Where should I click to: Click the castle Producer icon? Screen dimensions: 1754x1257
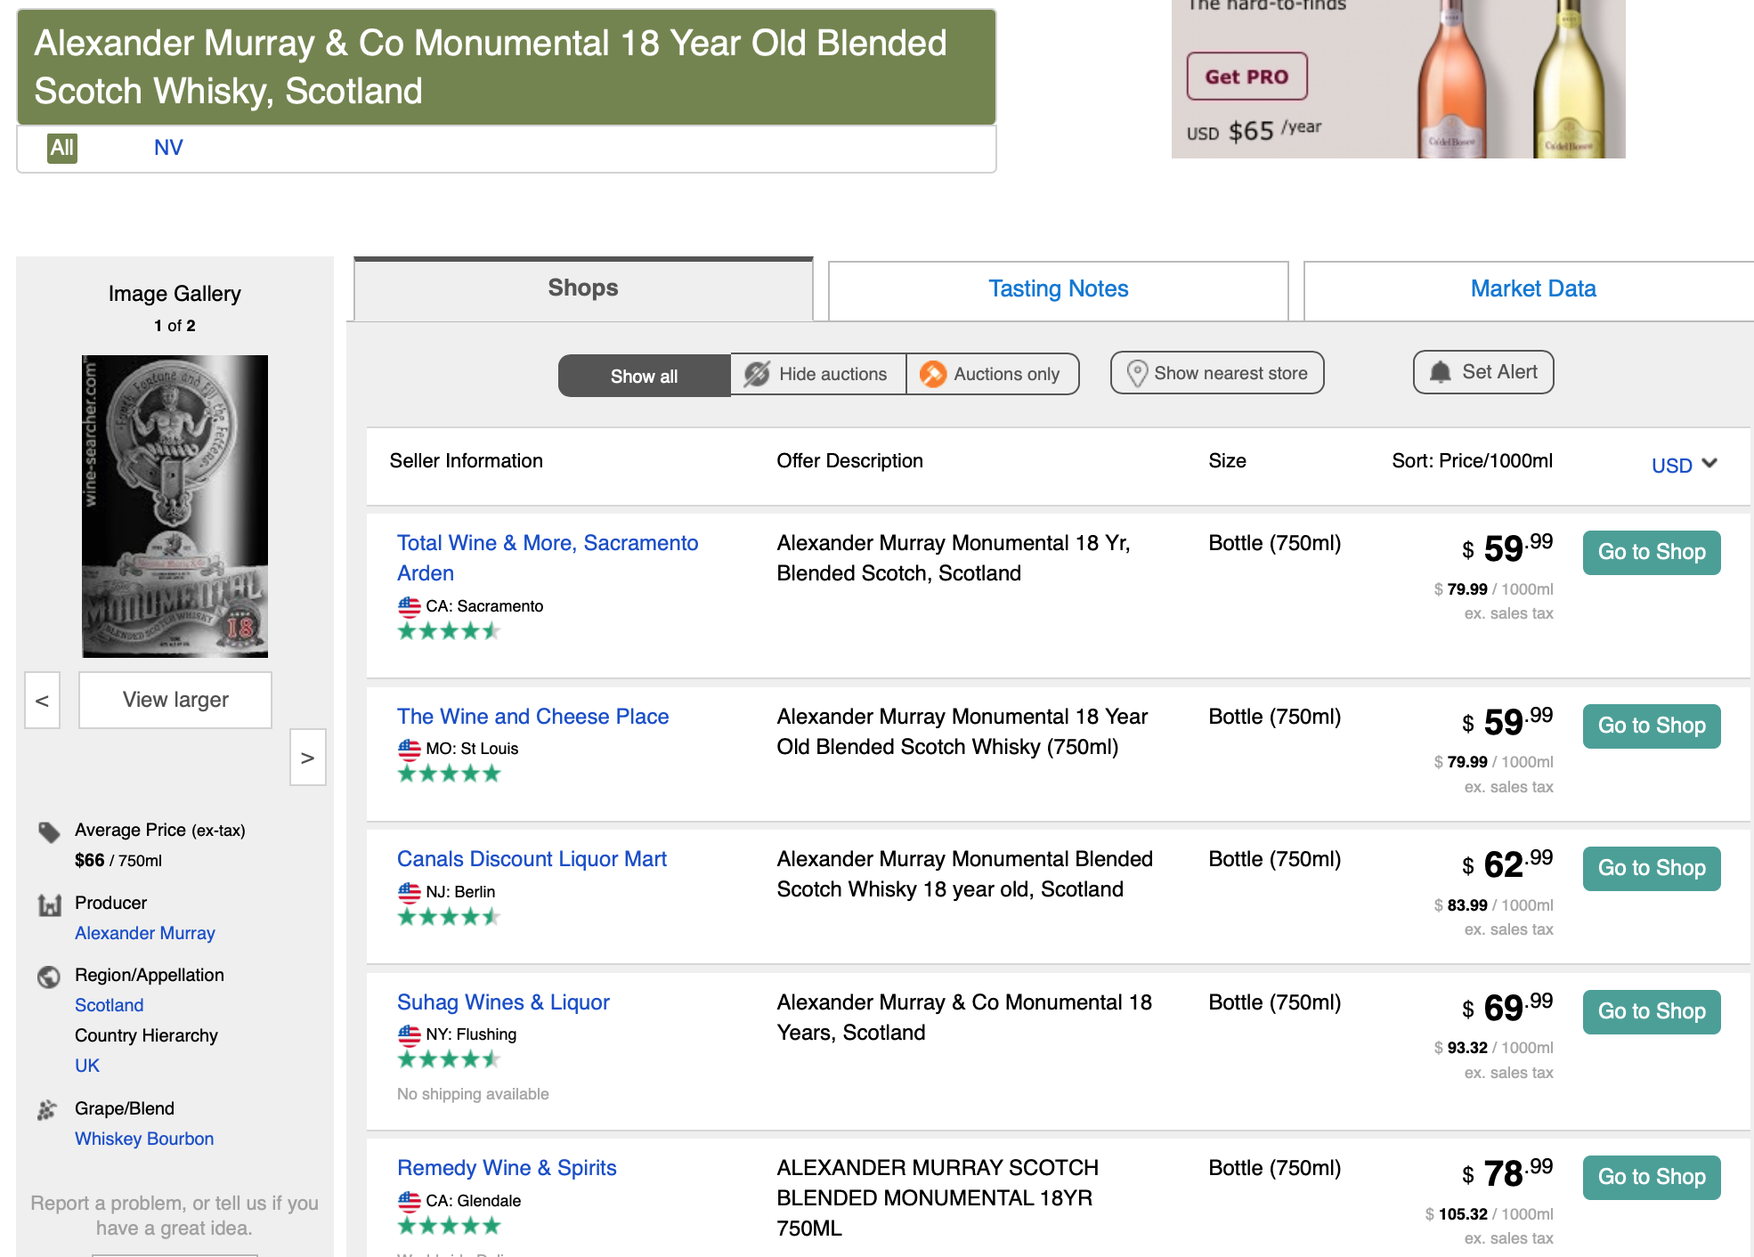[49, 905]
